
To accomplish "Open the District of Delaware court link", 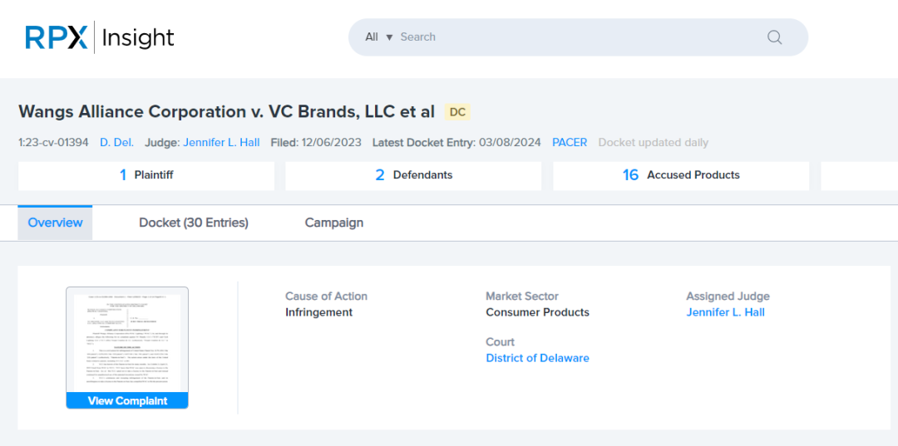I will point(537,359).
